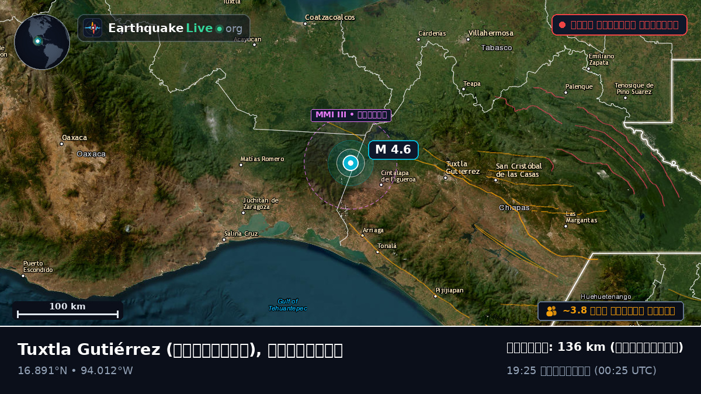This screenshot has width=701, height=394.
Task: Open the globe locator minimap
Action: (x=42, y=42)
